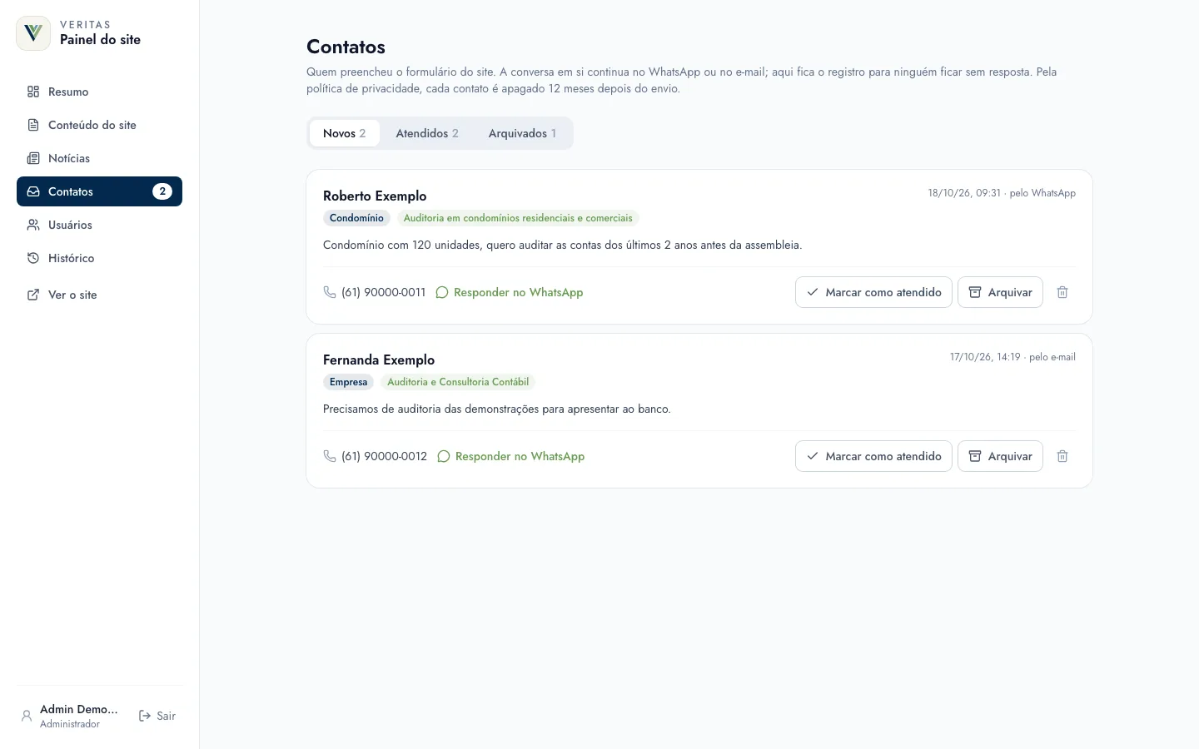
Task: Switch to the Novos tab
Action: (x=345, y=133)
